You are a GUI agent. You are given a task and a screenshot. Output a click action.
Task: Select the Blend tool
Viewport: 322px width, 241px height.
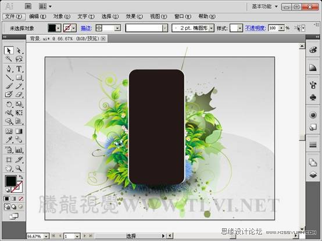(19, 140)
